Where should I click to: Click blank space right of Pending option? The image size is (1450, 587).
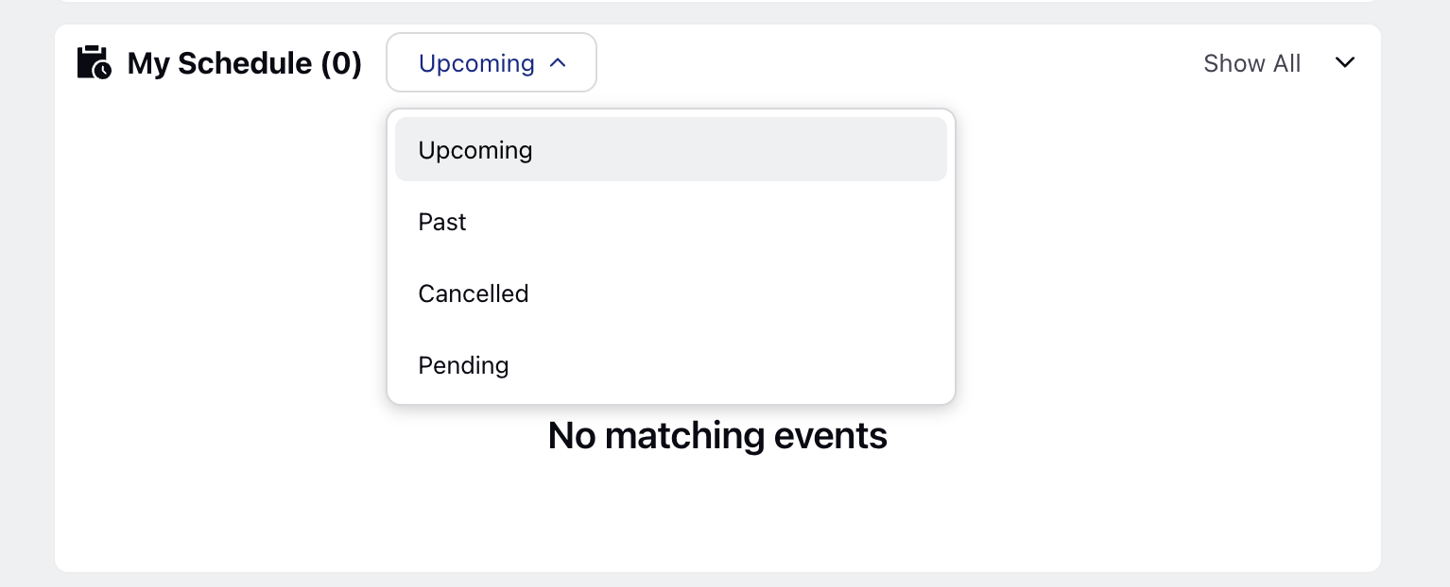pos(728,365)
